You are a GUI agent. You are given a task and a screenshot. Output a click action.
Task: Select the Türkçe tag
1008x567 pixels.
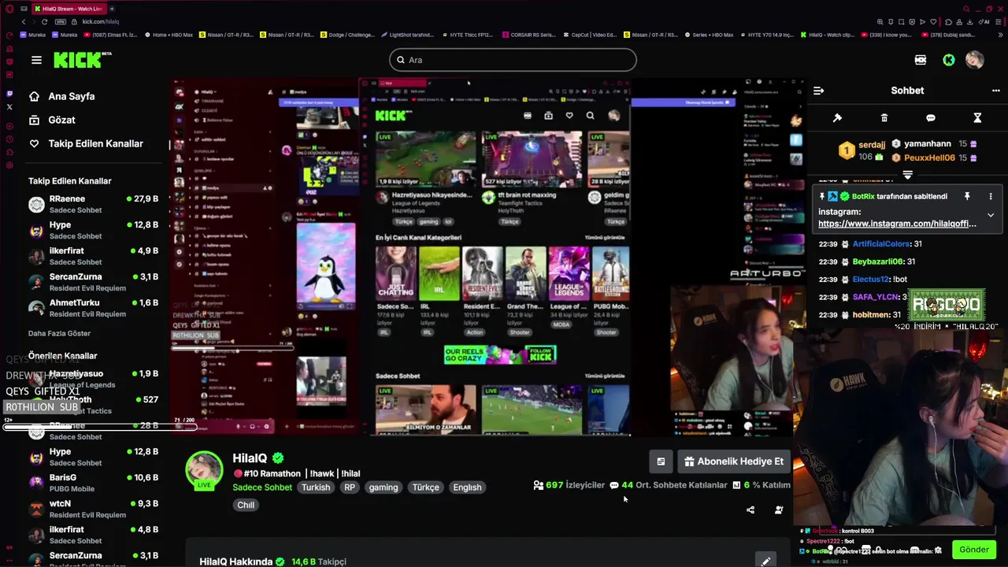(426, 487)
